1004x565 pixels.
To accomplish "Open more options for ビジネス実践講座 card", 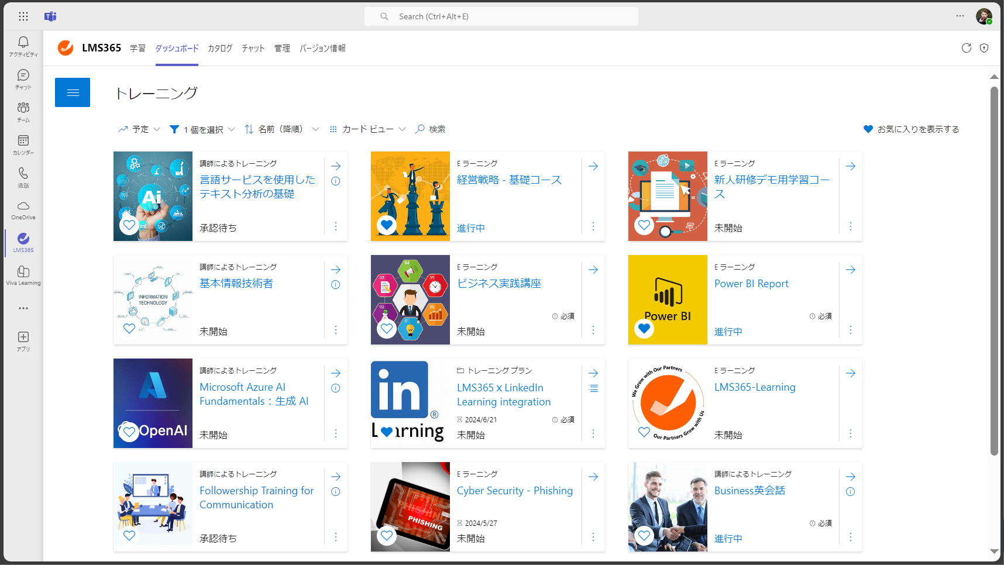I will 593,330.
